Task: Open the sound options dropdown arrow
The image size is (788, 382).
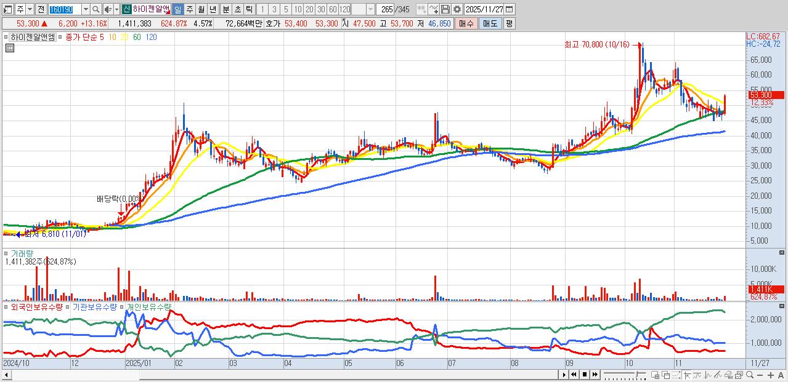Action: (x=116, y=9)
